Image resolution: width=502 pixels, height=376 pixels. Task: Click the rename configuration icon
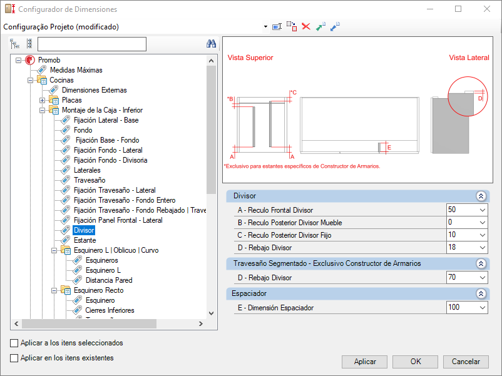[x=278, y=26]
